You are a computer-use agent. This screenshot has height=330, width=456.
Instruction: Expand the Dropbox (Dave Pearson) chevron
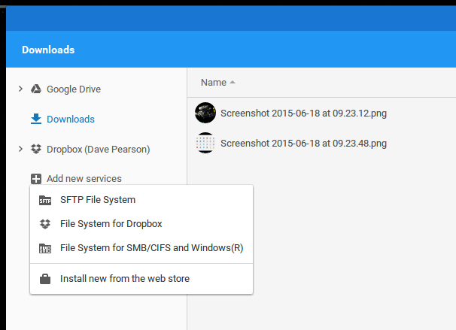(x=20, y=149)
